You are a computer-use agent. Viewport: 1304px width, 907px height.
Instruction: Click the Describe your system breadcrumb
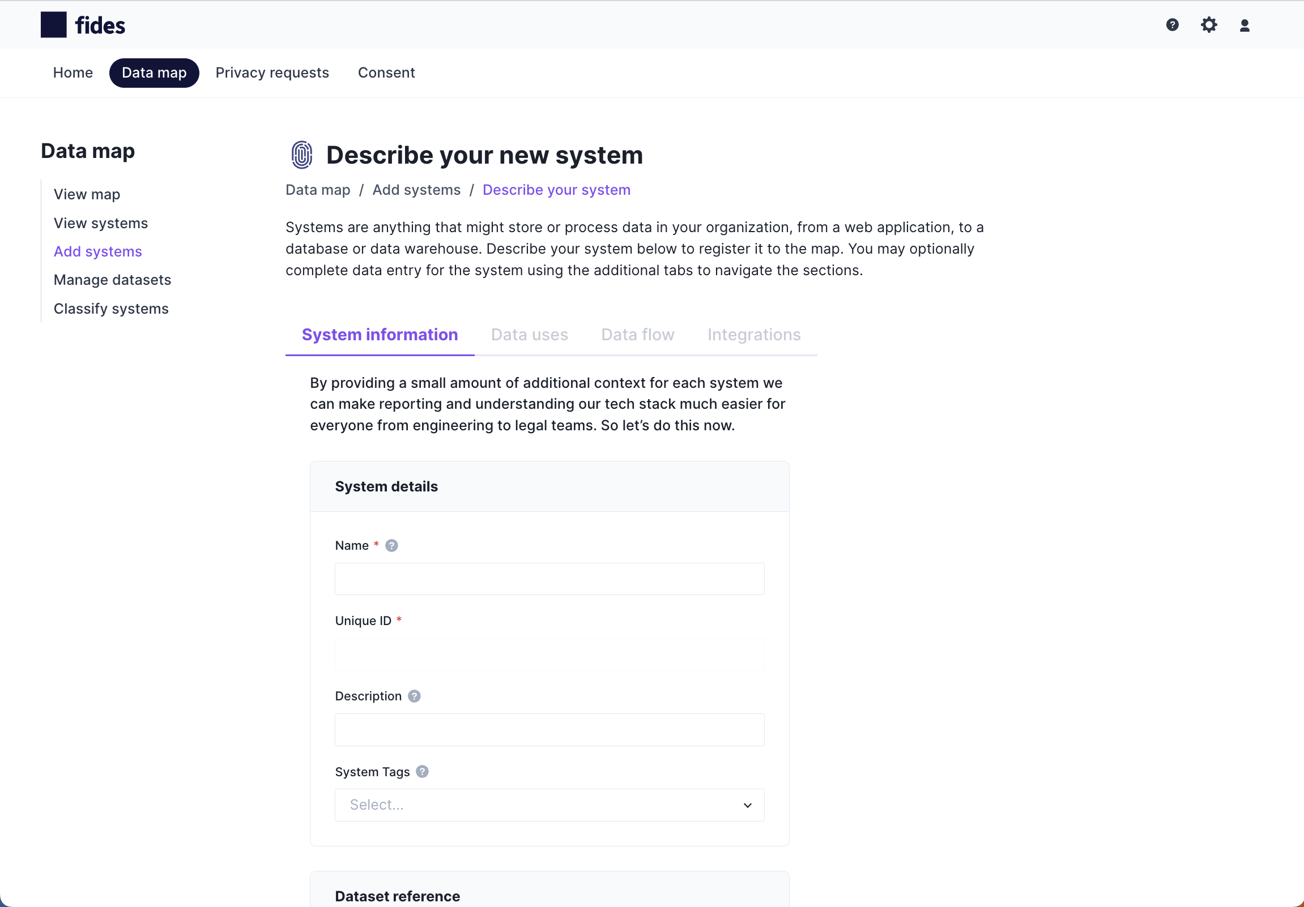pos(556,190)
